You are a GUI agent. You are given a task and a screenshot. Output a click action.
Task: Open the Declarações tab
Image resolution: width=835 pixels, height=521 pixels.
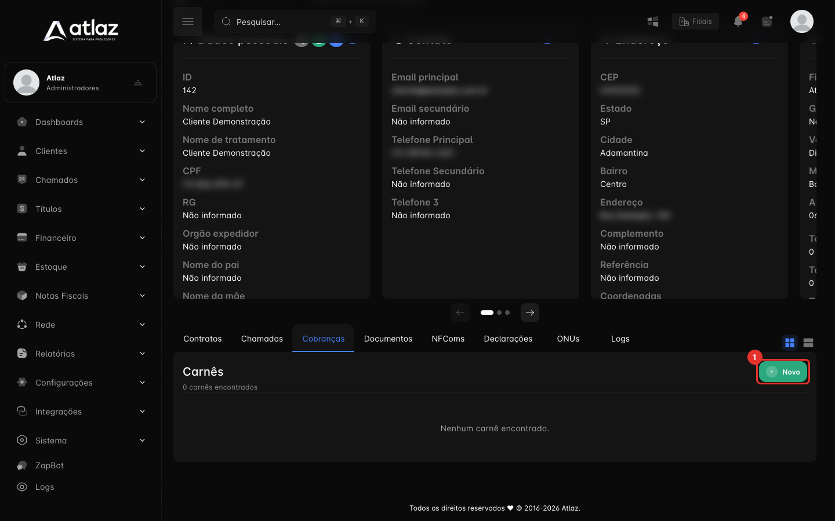click(x=508, y=339)
